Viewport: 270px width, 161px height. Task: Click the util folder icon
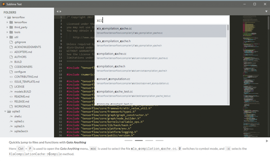(x=11, y=37)
